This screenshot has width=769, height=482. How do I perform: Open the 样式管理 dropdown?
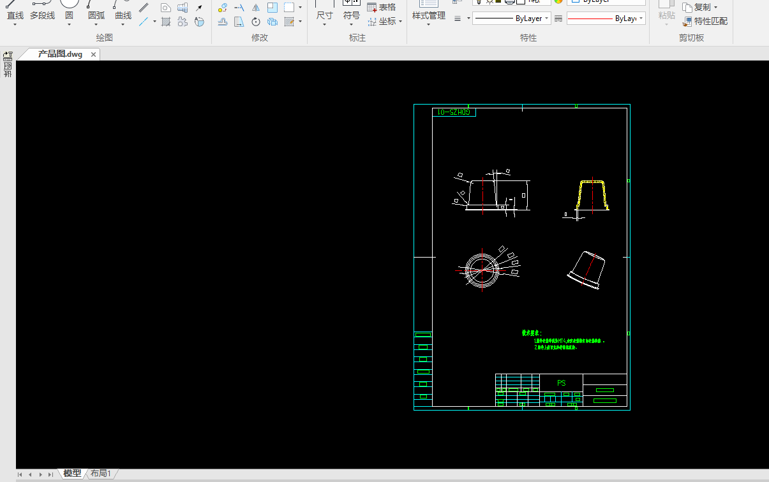[428, 25]
